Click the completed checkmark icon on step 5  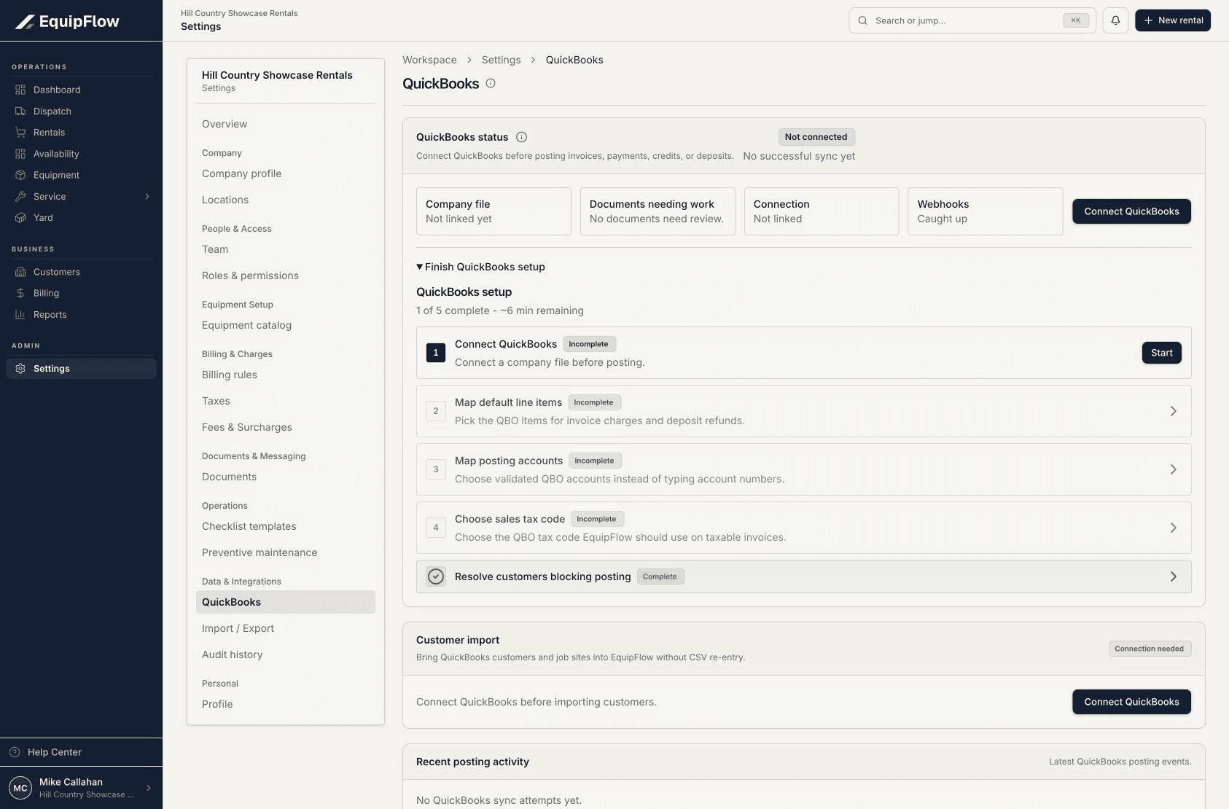click(x=436, y=577)
